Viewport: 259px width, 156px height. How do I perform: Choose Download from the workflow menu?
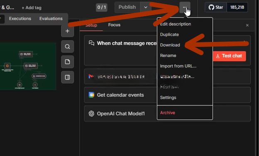170,45
